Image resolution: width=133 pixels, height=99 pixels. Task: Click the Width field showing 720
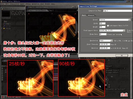102,23
